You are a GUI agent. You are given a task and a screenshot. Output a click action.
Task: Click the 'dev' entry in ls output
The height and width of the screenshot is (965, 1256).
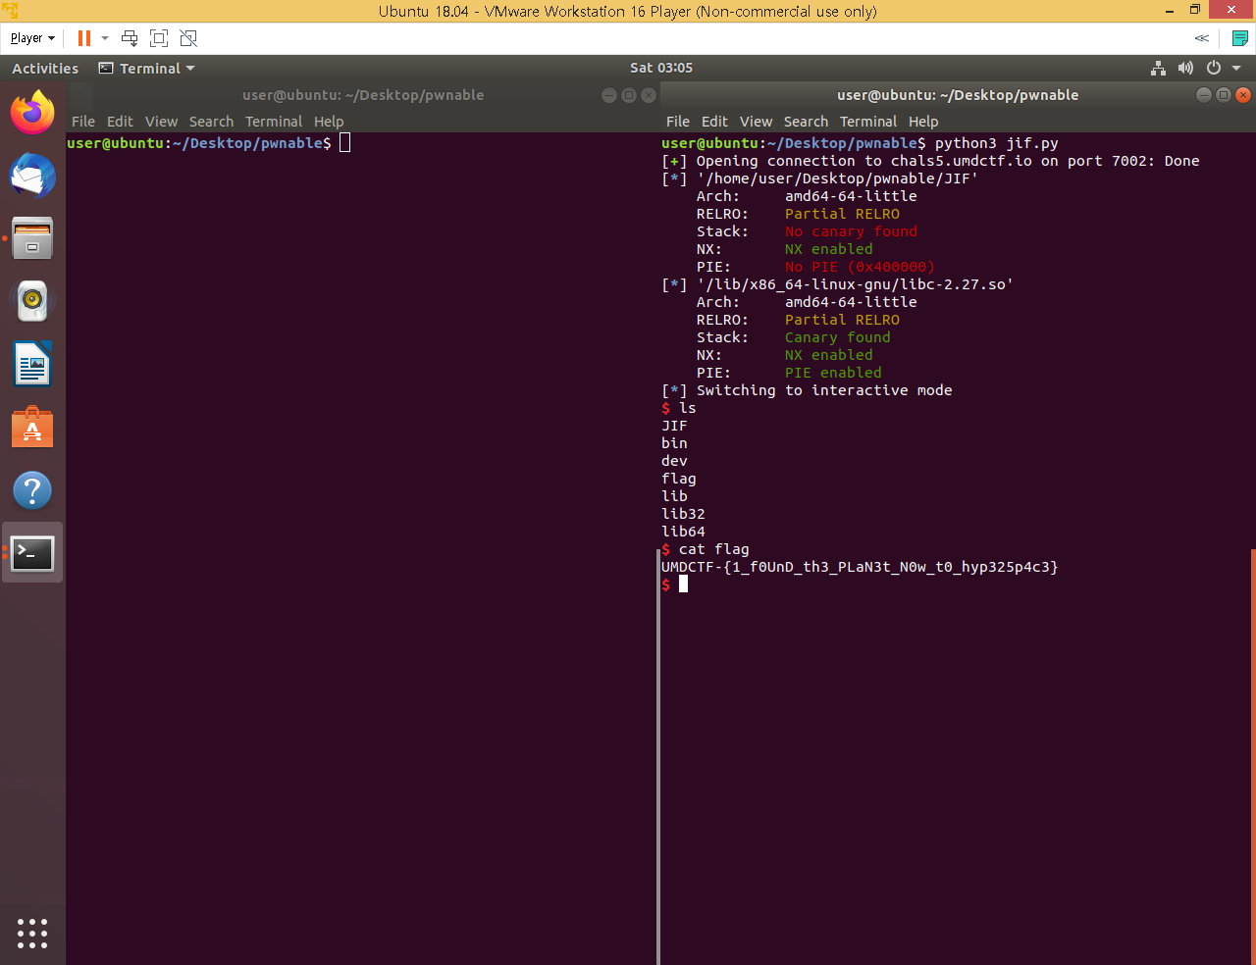(674, 461)
